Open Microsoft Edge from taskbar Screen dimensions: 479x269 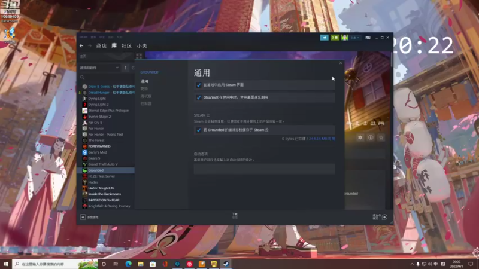point(128,264)
